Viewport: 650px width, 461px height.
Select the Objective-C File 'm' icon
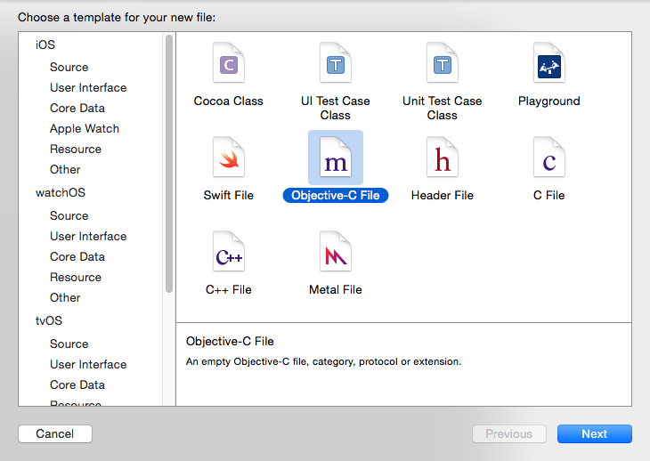pos(336,157)
